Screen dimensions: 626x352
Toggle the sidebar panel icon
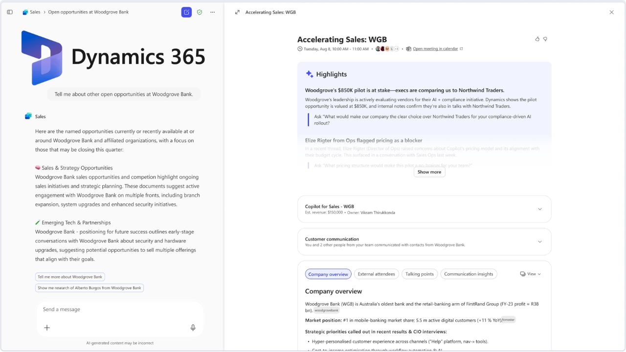pos(10,12)
